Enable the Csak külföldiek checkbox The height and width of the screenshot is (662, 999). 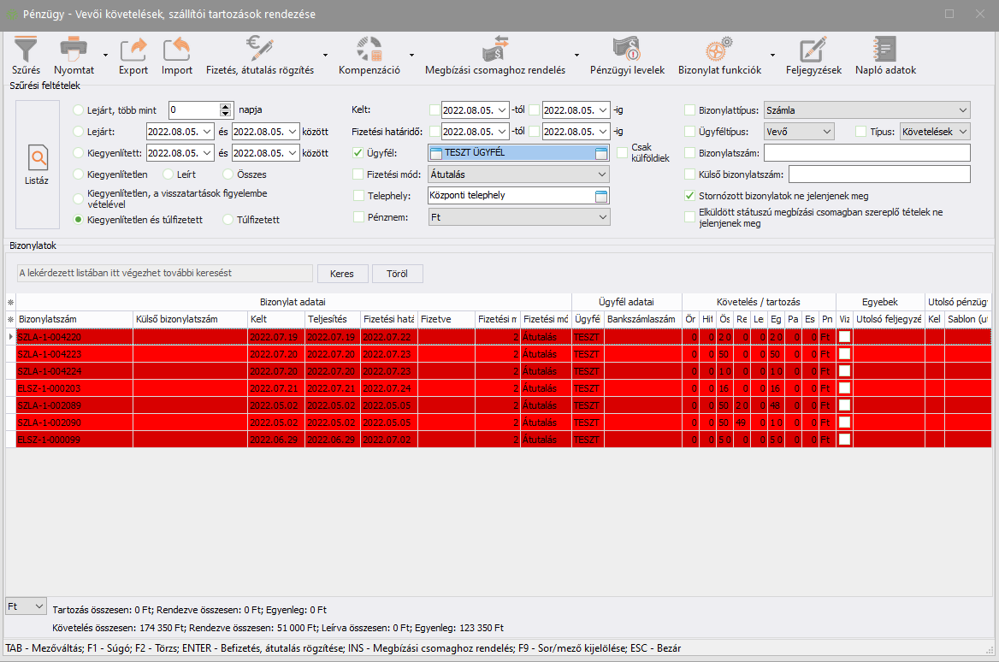coord(623,153)
